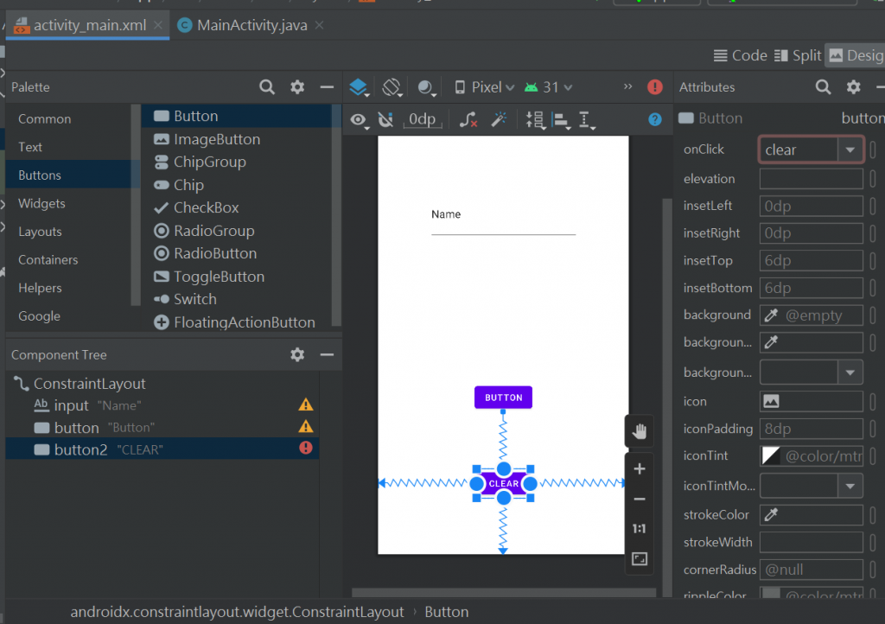This screenshot has height=624, width=885.
Task: Toggle night mode preview icon
Action: 425,87
